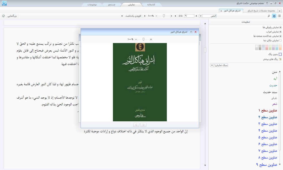Viewport: 283px width, 170px height.
Task: Switch to نمایش tab
Action: 131,5
